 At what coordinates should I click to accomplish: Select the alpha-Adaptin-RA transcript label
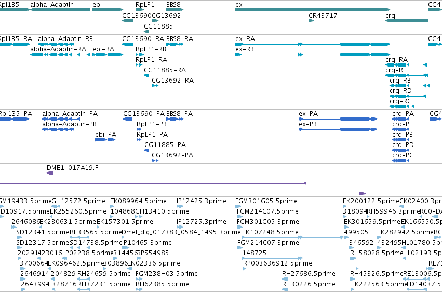(58, 49)
